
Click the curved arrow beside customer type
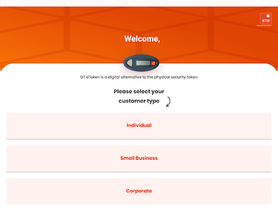168,102
